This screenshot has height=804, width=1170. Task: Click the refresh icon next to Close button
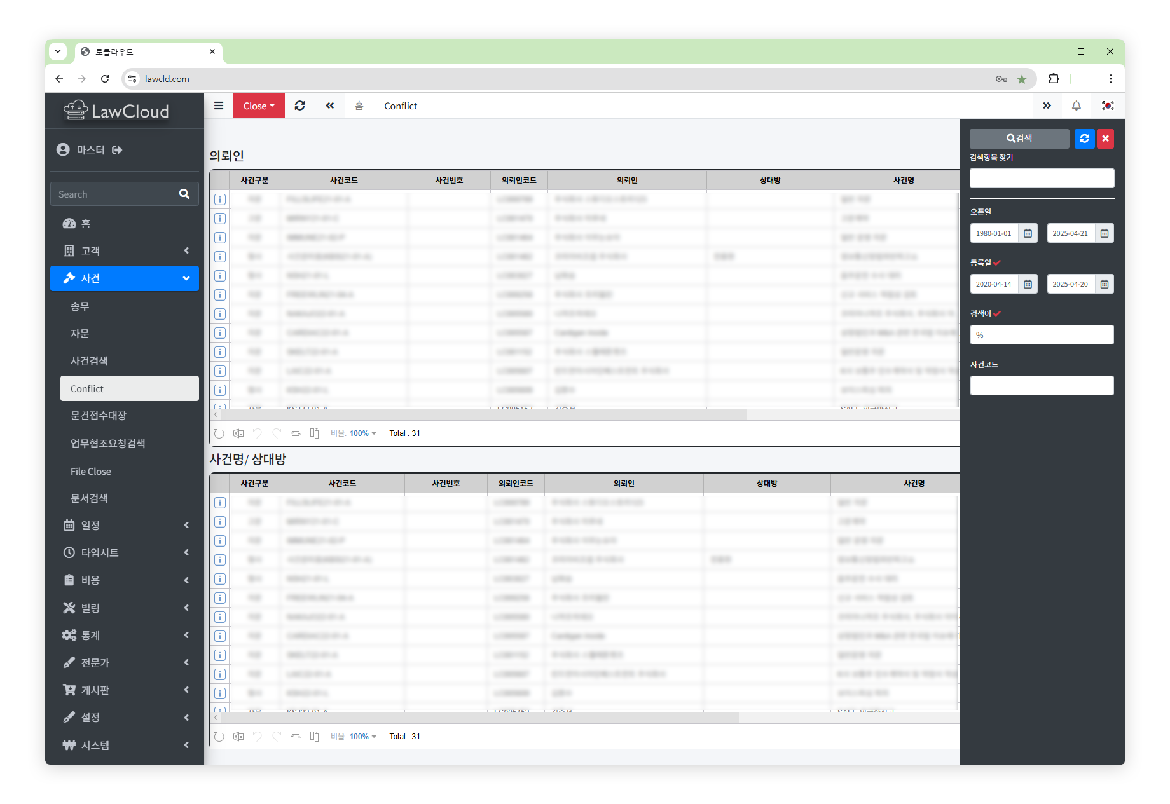pyautogui.click(x=299, y=106)
